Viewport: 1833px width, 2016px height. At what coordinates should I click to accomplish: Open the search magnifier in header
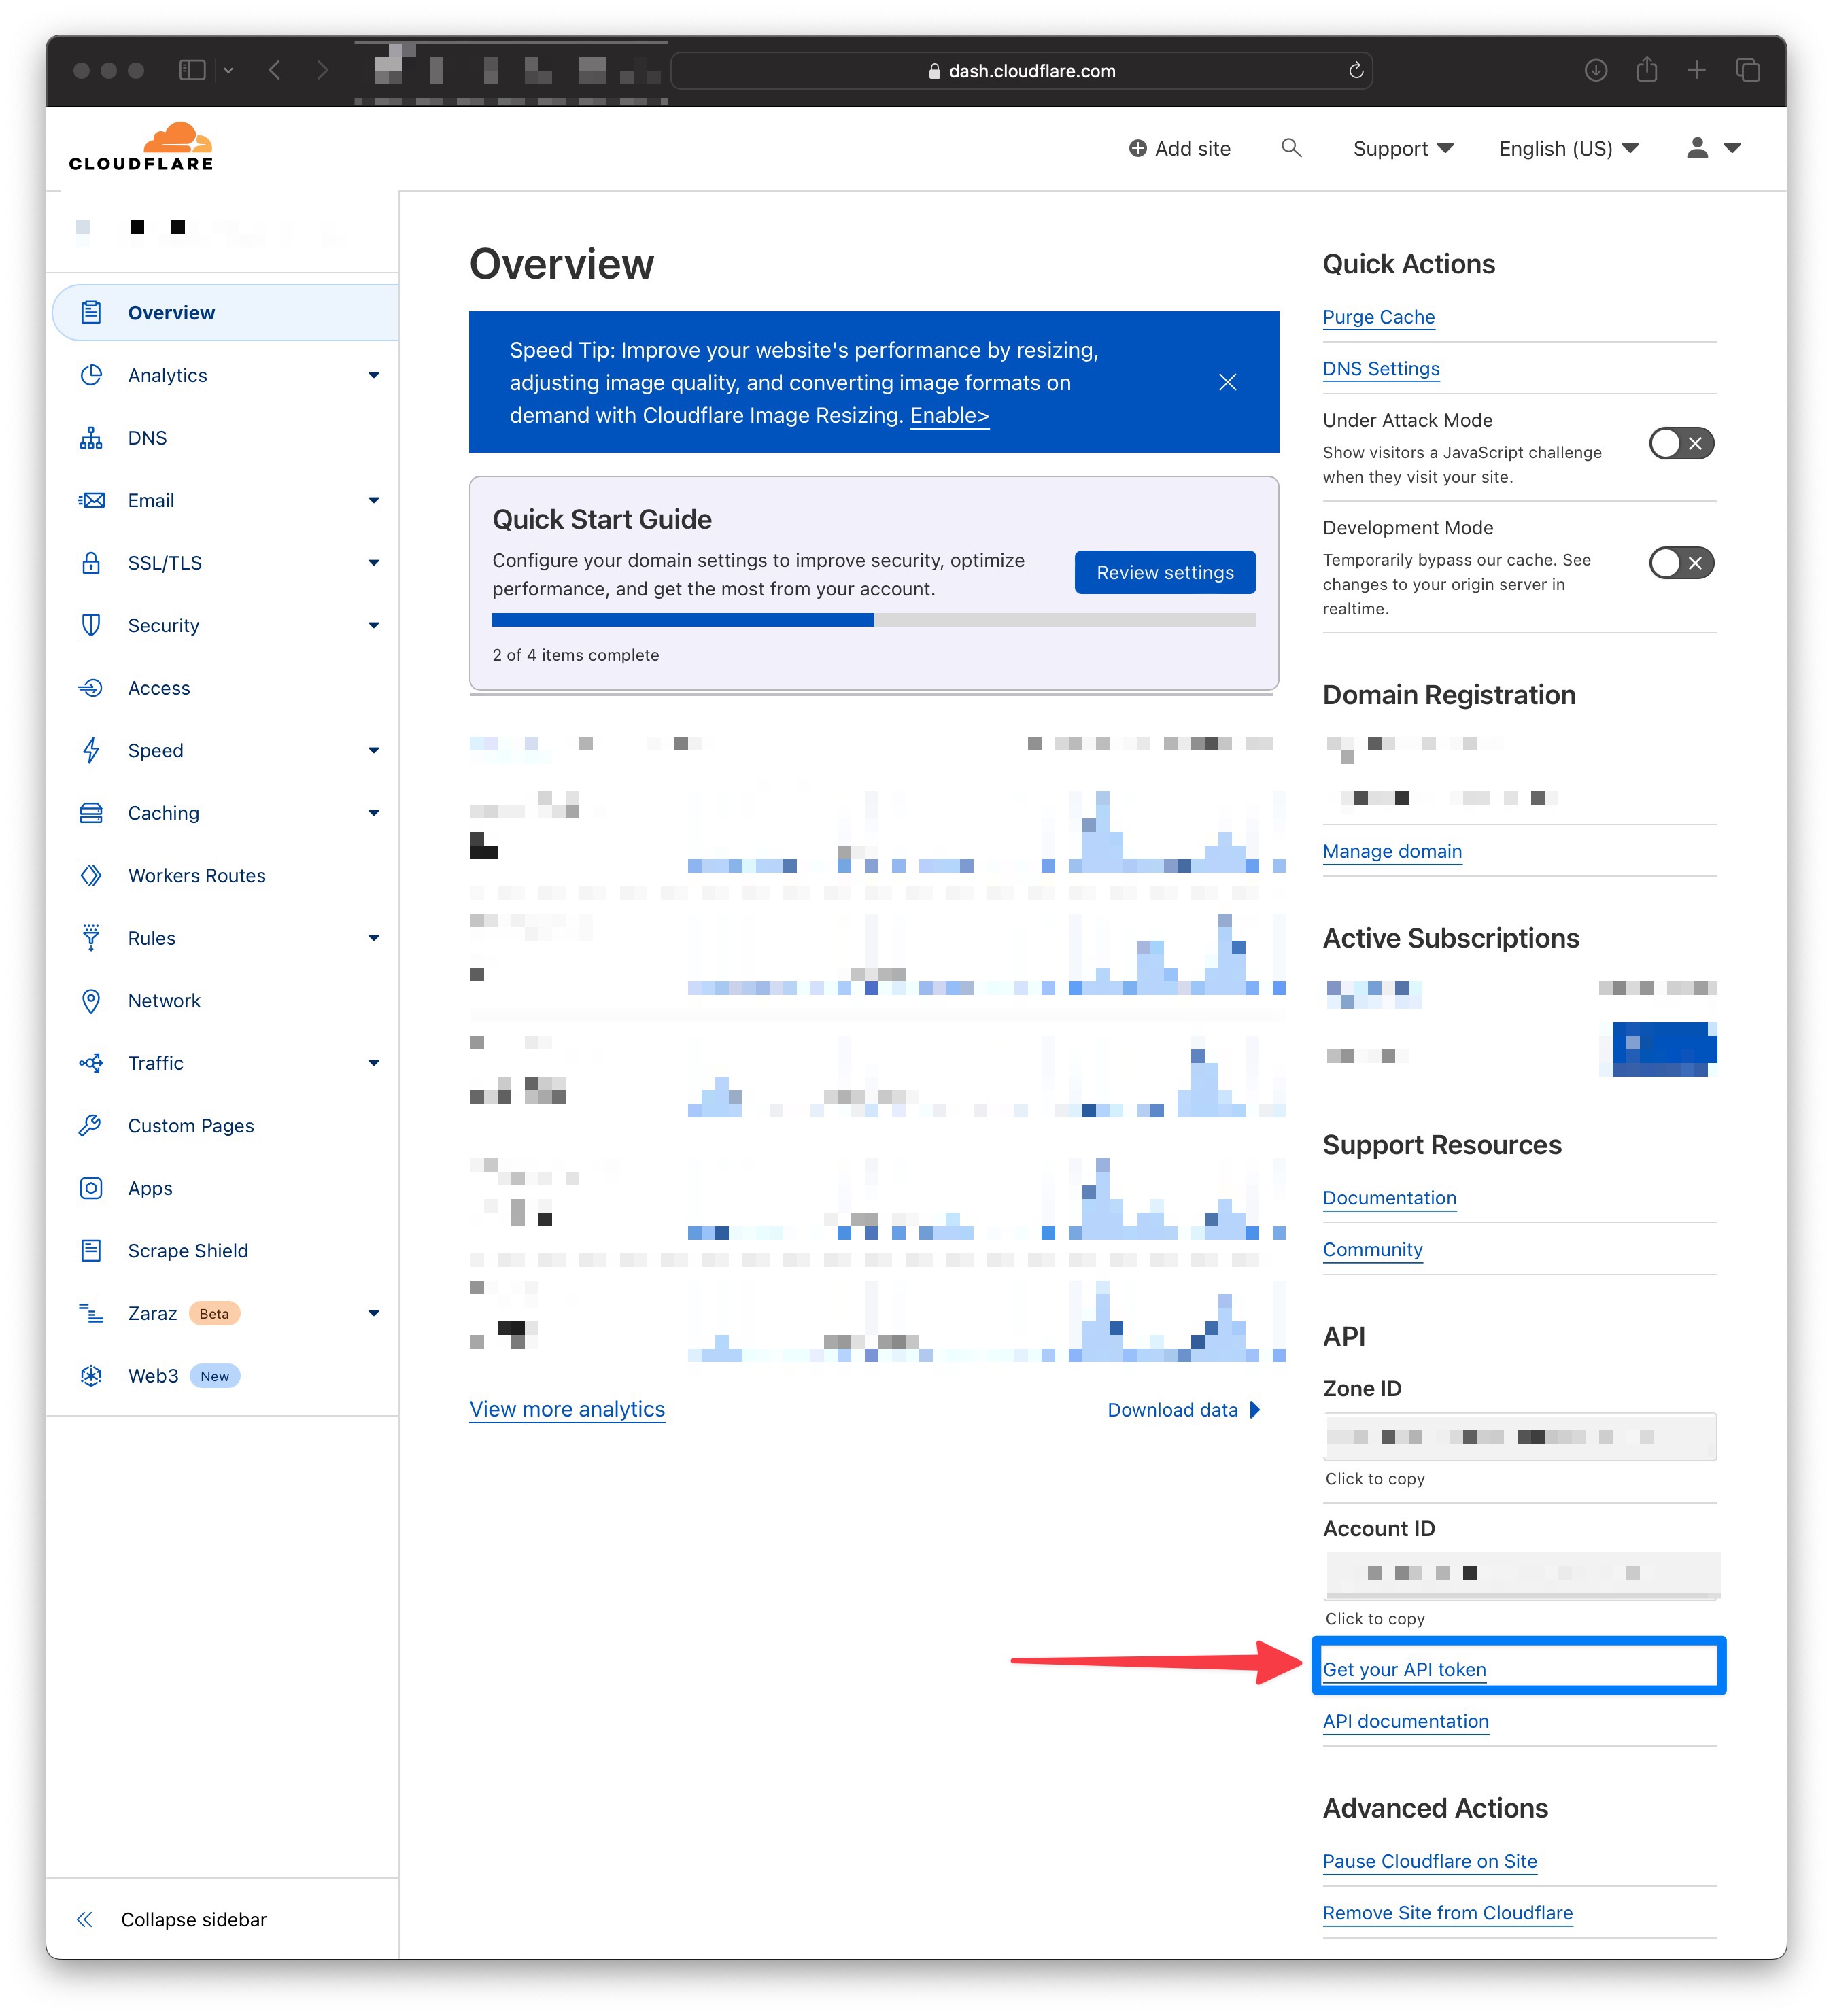coord(1290,148)
